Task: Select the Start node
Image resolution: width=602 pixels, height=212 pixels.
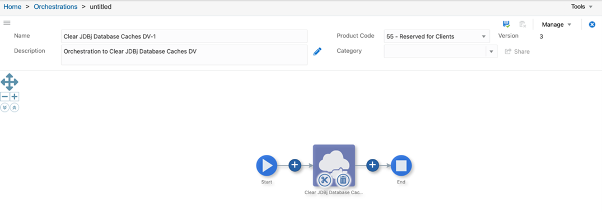Action: [267, 166]
